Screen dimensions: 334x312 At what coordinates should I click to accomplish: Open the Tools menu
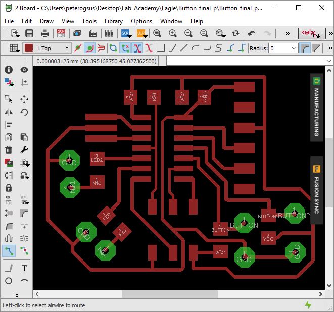point(89,21)
